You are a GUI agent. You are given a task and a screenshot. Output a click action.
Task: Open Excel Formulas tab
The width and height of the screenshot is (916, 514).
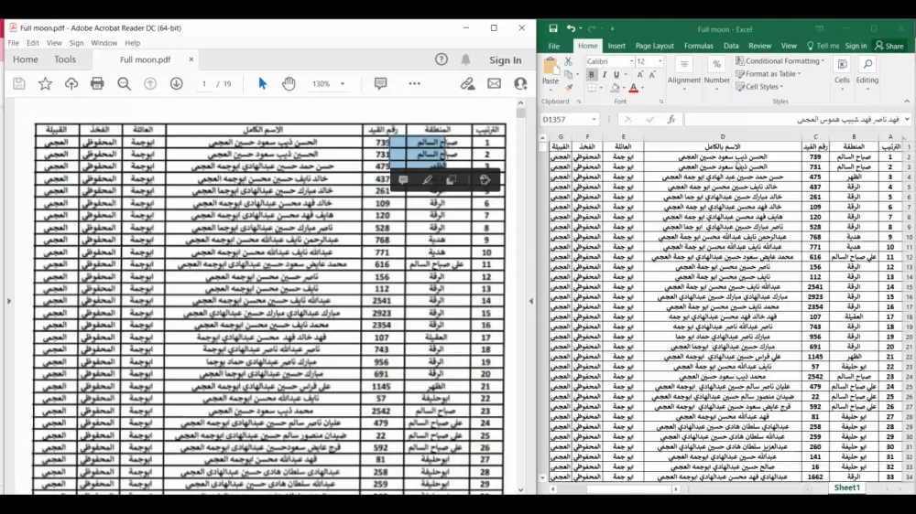[x=699, y=46]
